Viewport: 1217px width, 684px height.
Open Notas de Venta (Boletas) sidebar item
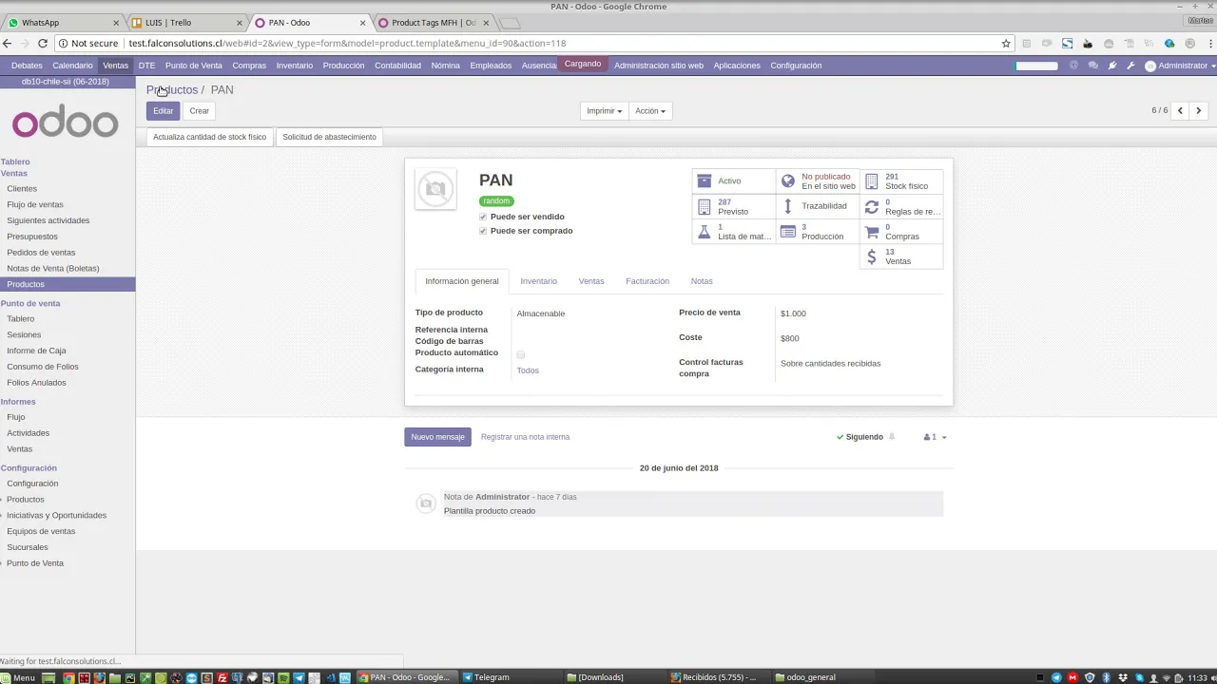pos(53,268)
